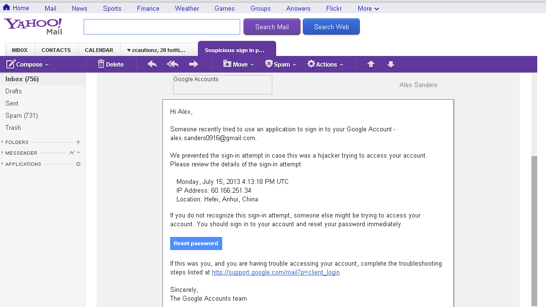Click the alex.sanders0916@gmail.com address text

click(213, 138)
